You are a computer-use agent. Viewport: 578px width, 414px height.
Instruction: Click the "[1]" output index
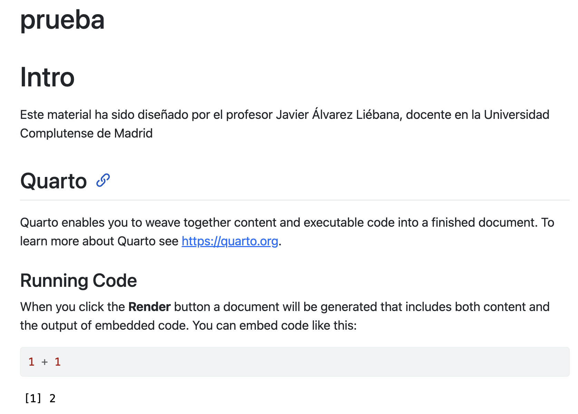pyautogui.click(x=33, y=398)
